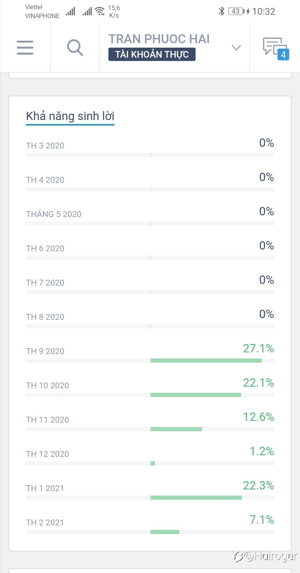300x573 pixels.
Task: Tap the THÁNG 5 2020 row label
Action: [54, 214]
